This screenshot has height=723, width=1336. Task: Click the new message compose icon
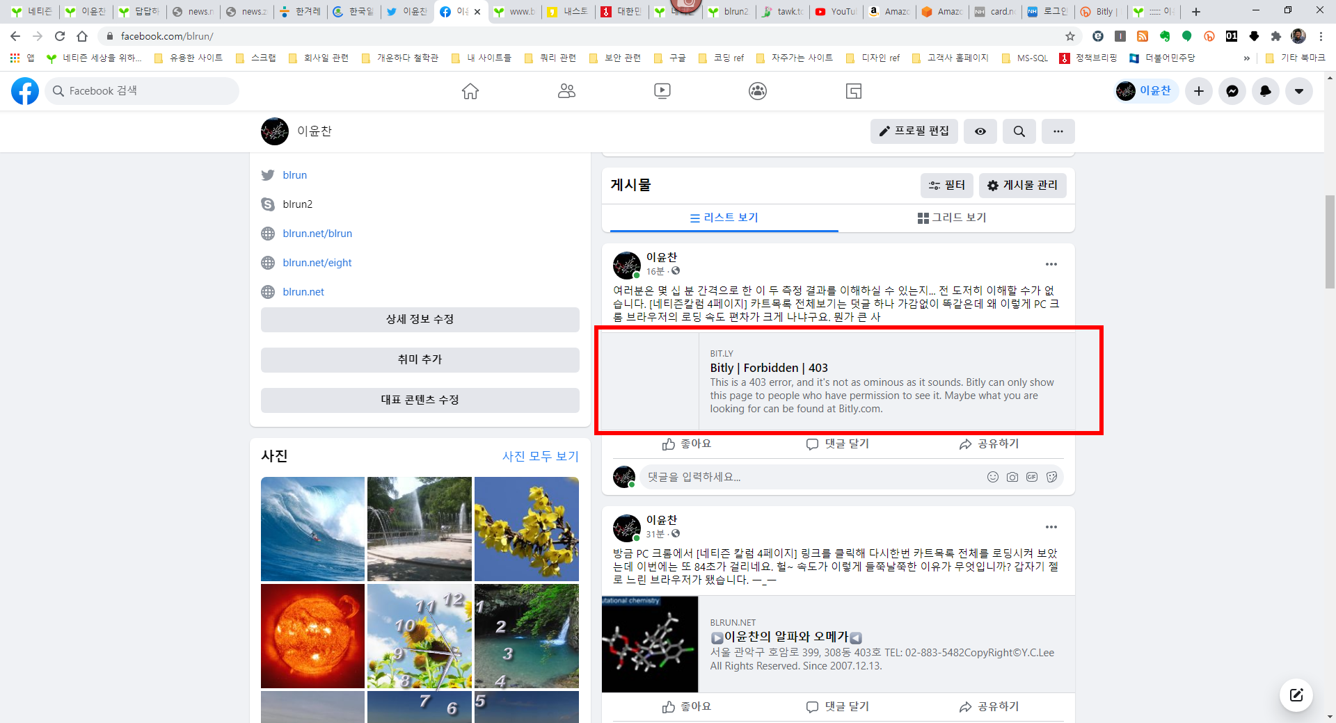(1296, 695)
